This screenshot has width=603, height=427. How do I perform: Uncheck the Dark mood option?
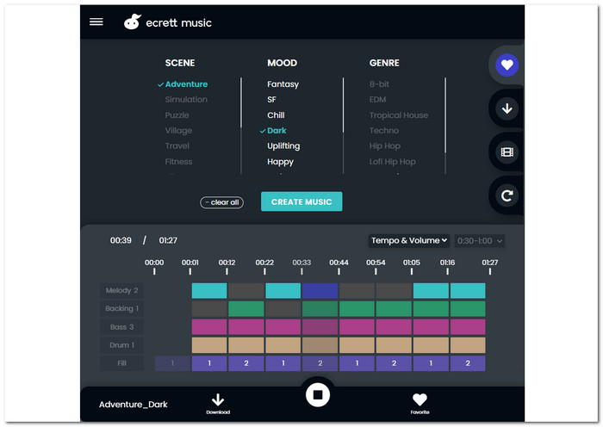[x=277, y=131]
